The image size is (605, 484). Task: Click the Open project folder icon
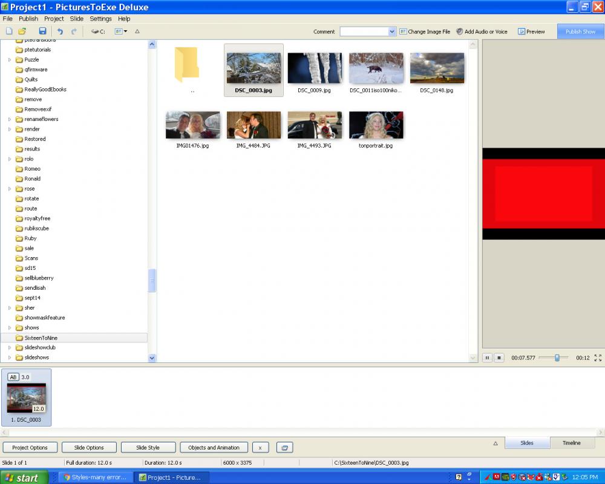22,31
